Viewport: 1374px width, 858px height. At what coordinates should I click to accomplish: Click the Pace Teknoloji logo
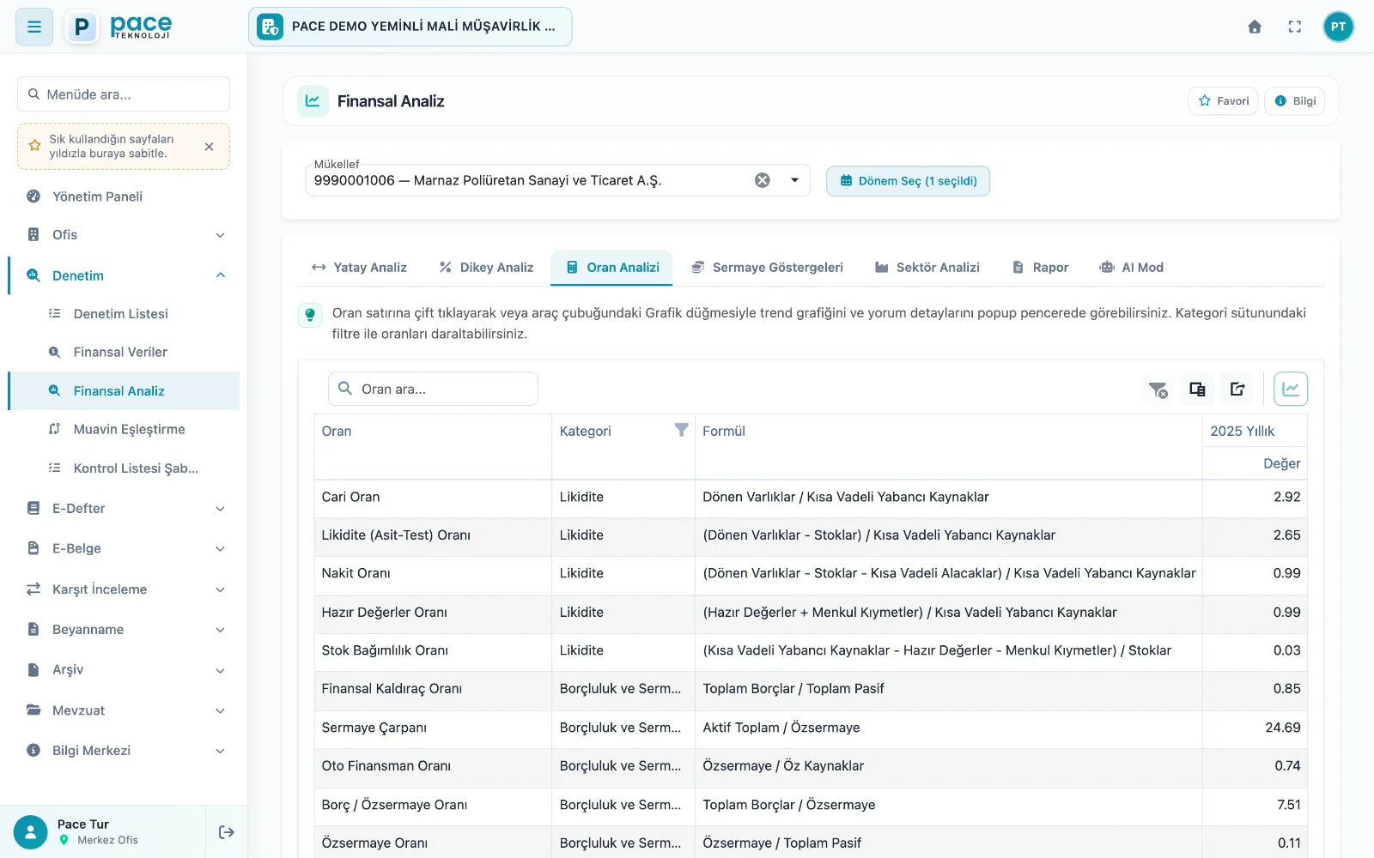tap(119, 27)
